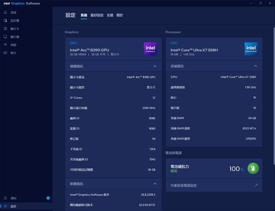The width and height of the screenshot is (275, 211).
Task: Switch to the 關於 (About) tab
Action: pos(119,15)
